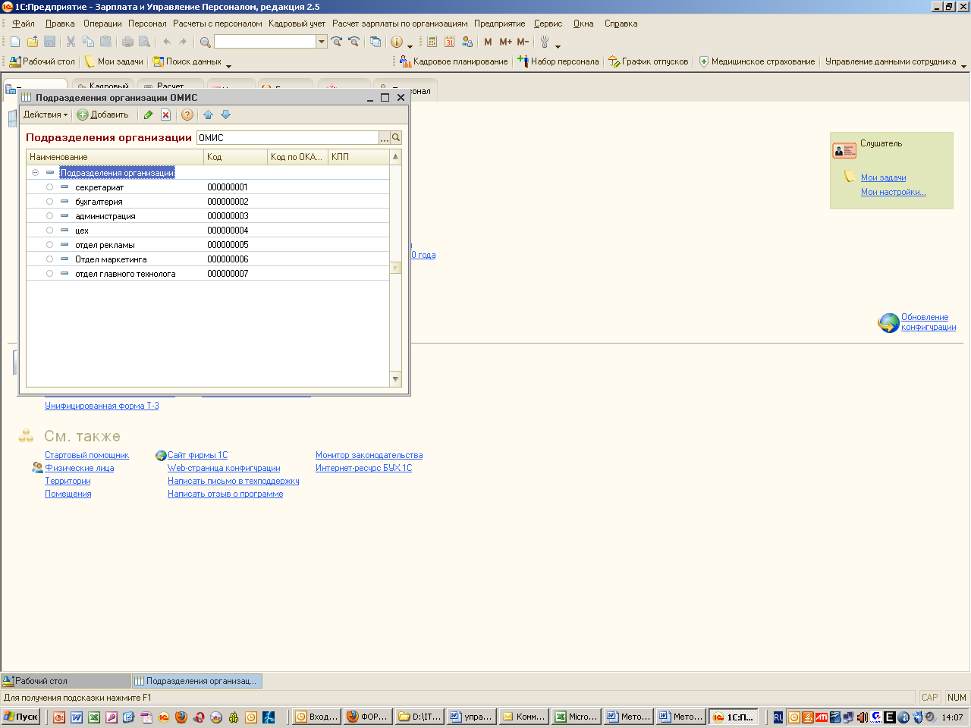Image resolution: width=971 pixels, height=728 pixels.
Task: Select the секретариат row
Action: pyautogui.click(x=208, y=187)
